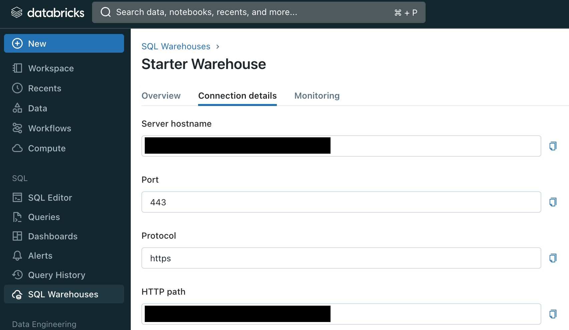This screenshot has height=330, width=569.
Task: Navigate to Compute
Action: tap(64, 148)
